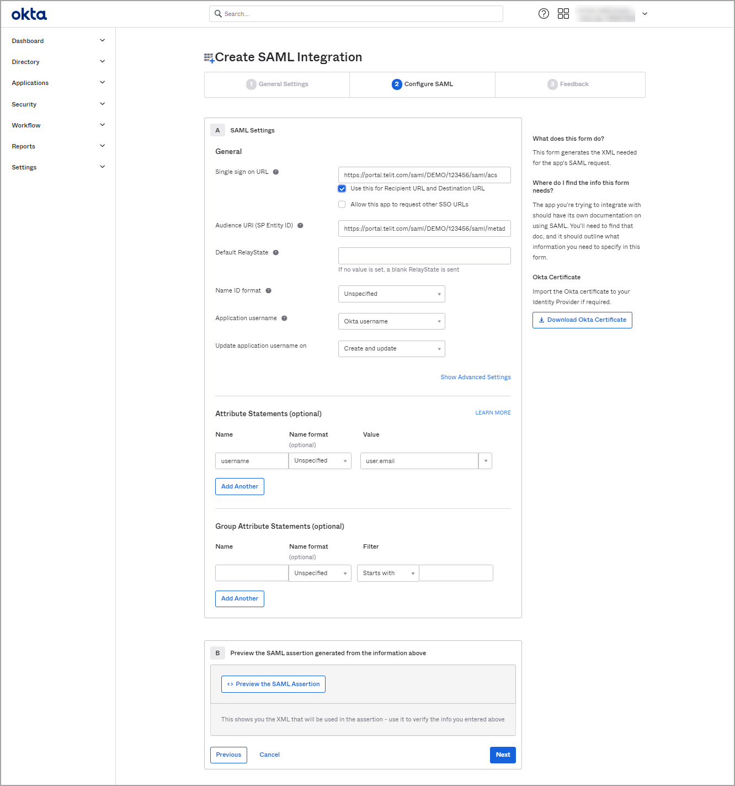Click the Okta logo
The height and width of the screenshot is (786, 735).
[x=29, y=14]
